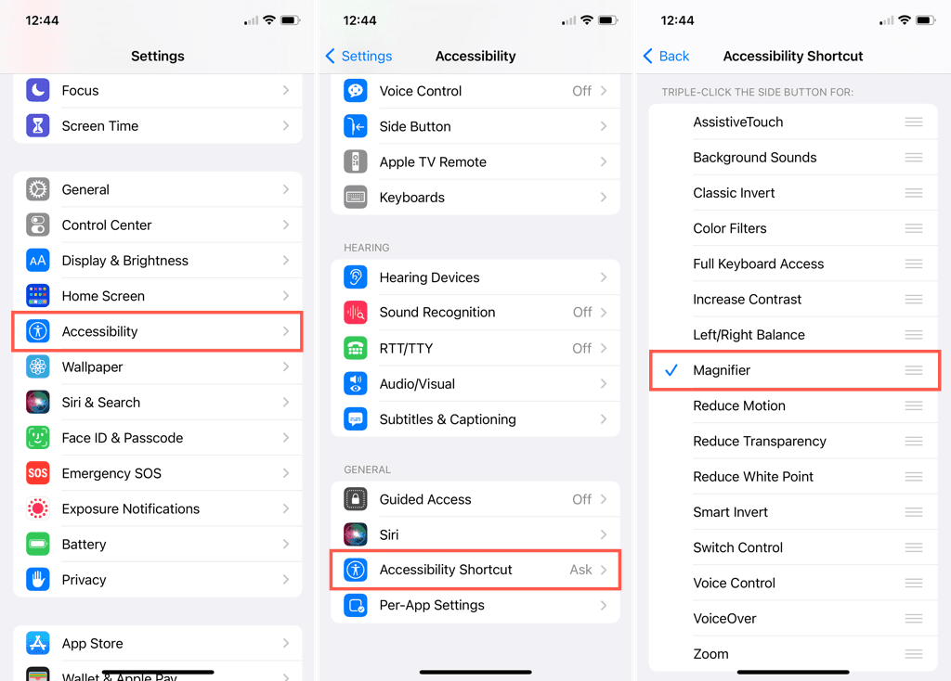
Task: Open the red Emergency SOS icon
Action: click(37, 473)
